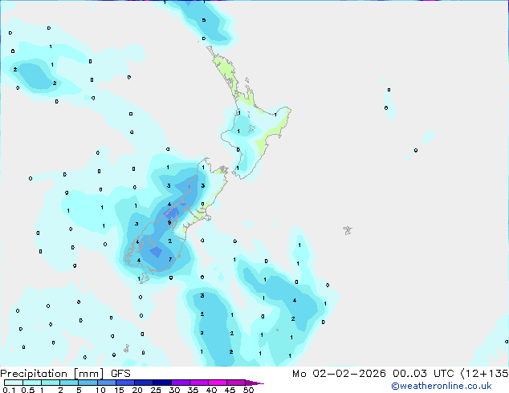509x393 pixels.
Task: Click the 'GFS' model label
Action: click(120, 374)
